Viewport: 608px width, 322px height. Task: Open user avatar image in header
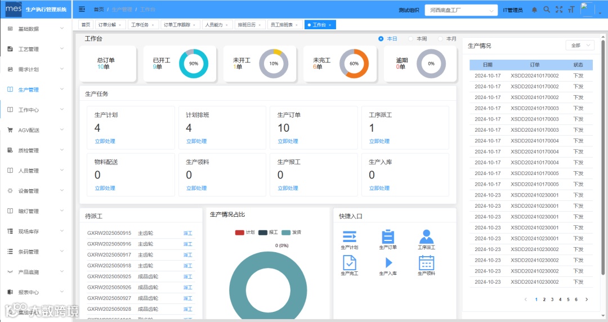click(587, 10)
